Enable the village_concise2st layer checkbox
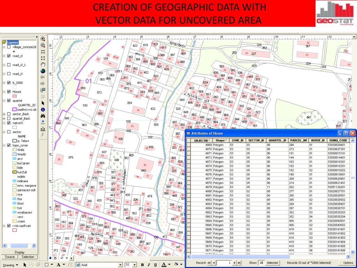Viewport: 357px width, 268px height. [x=9, y=47]
